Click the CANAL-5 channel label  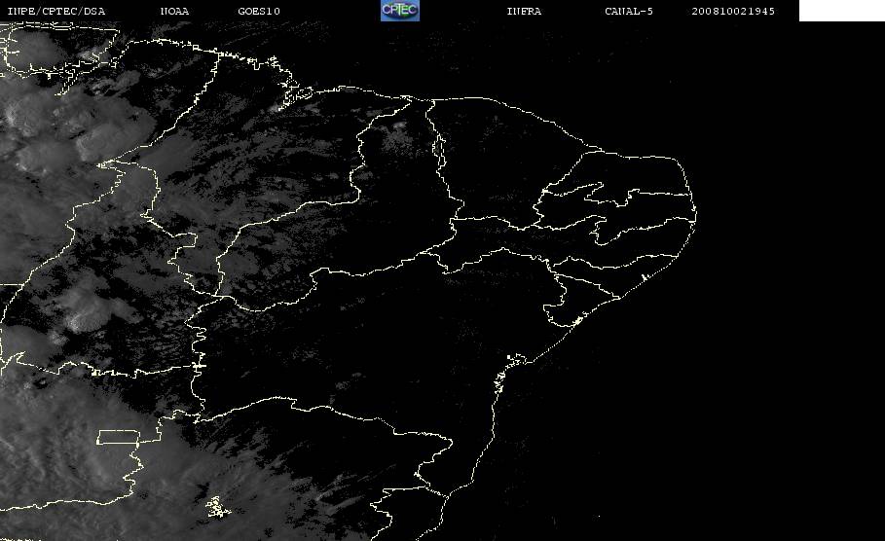pos(629,11)
